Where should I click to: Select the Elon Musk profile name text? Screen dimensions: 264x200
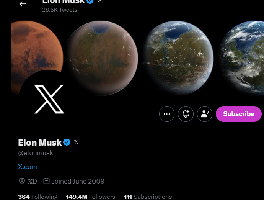click(40, 143)
